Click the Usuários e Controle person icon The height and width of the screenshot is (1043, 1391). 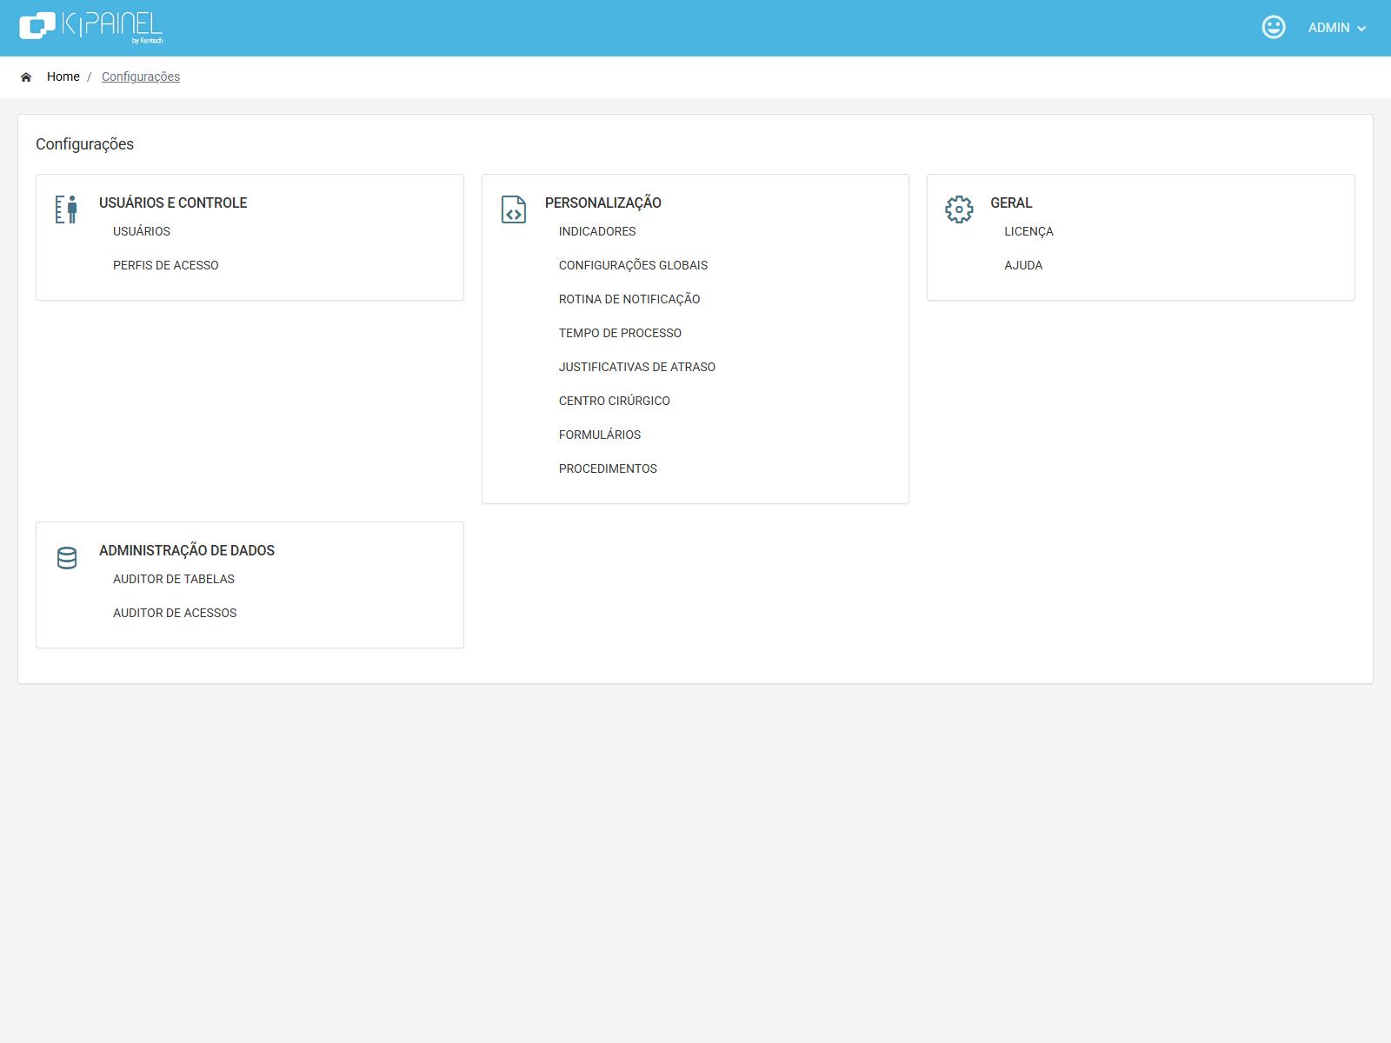[x=66, y=209]
